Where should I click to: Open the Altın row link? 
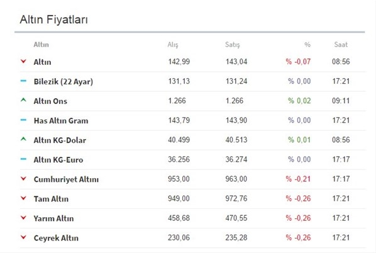[x=42, y=62]
